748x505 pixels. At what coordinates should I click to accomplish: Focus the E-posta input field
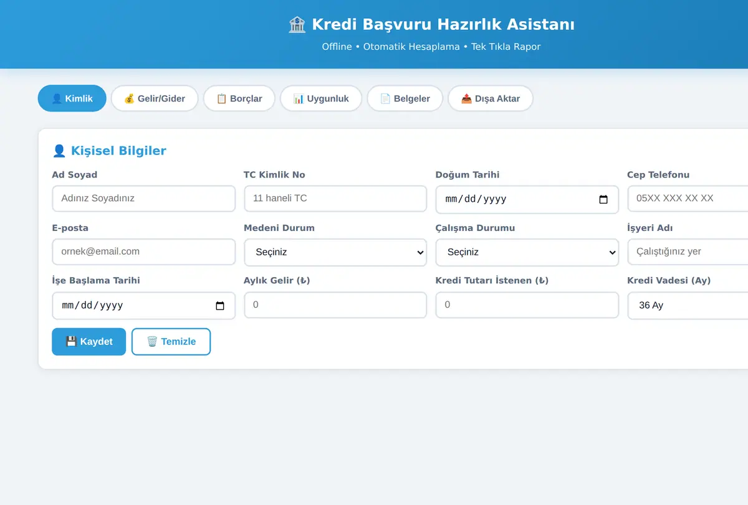tap(144, 252)
